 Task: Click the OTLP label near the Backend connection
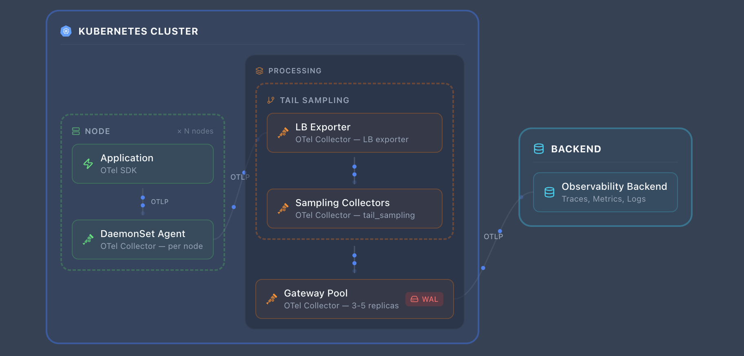(x=493, y=237)
